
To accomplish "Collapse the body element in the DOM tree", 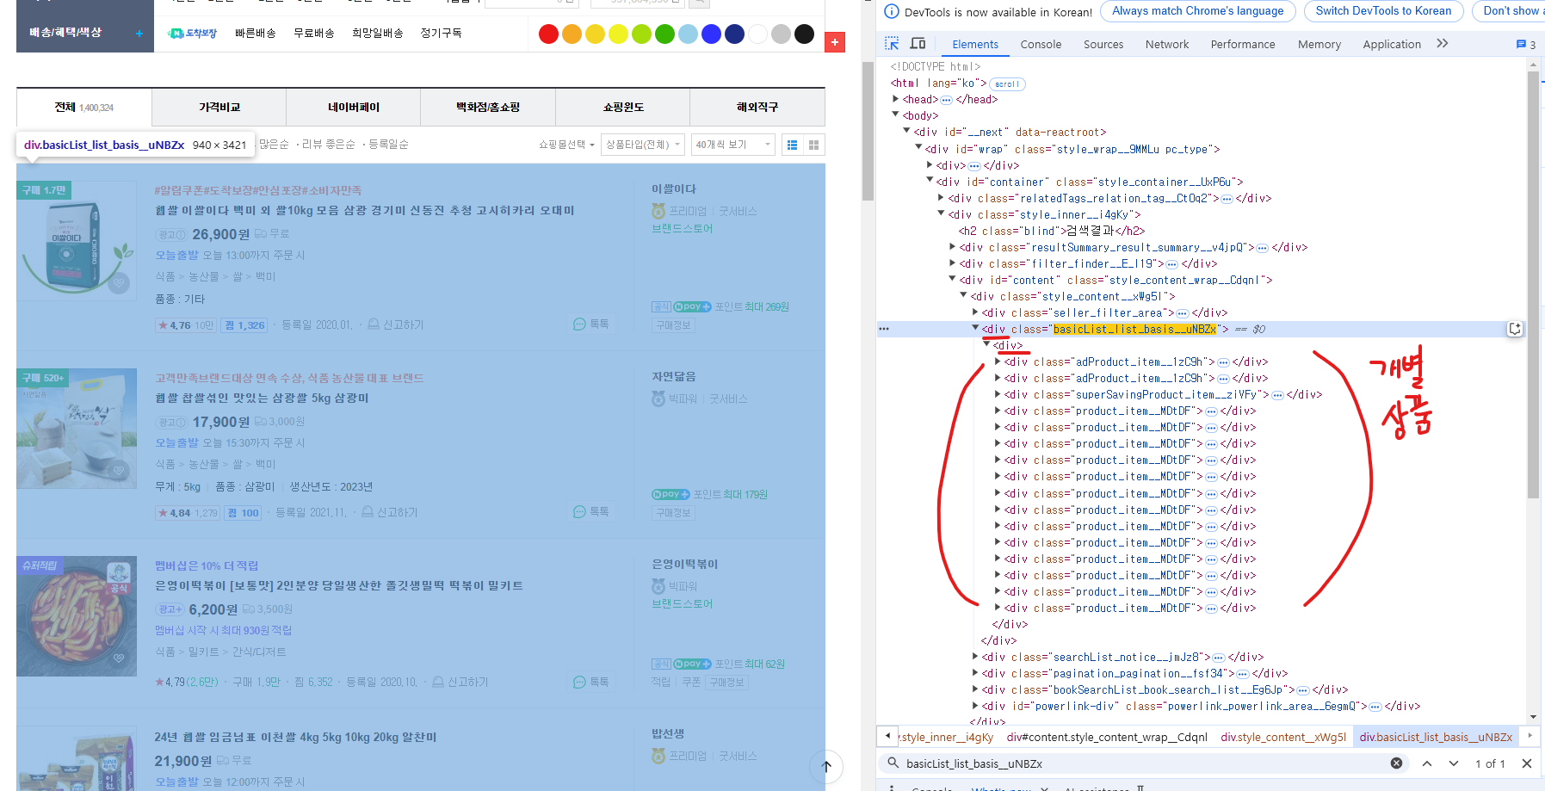I will point(896,115).
